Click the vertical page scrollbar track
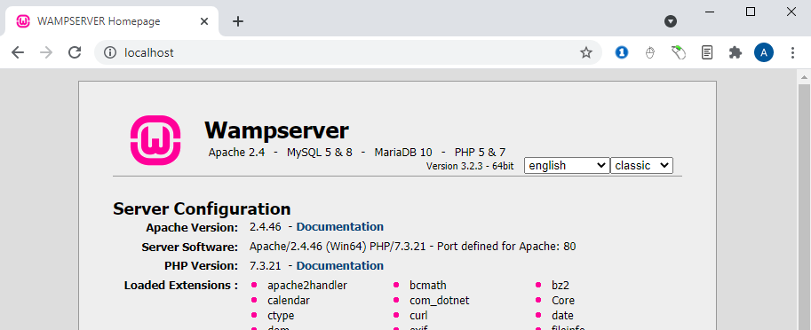 (804, 207)
